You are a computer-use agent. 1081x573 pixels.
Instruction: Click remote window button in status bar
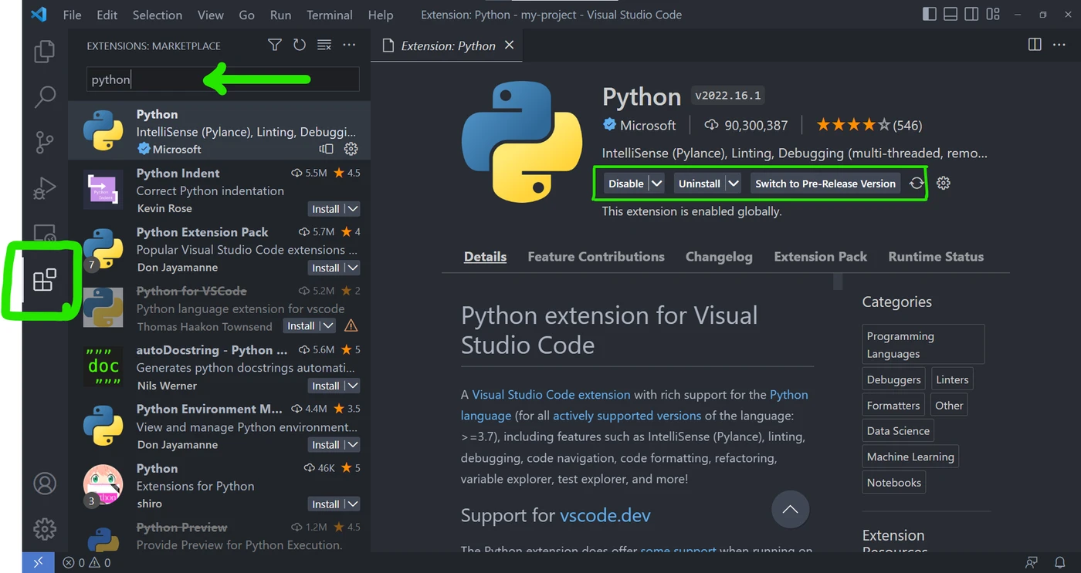pos(38,562)
